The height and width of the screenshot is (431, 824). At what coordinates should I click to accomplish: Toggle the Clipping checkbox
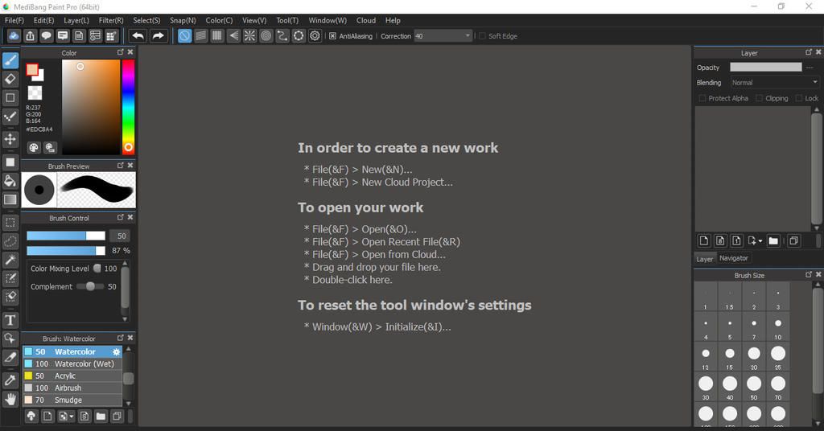[x=760, y=98]
